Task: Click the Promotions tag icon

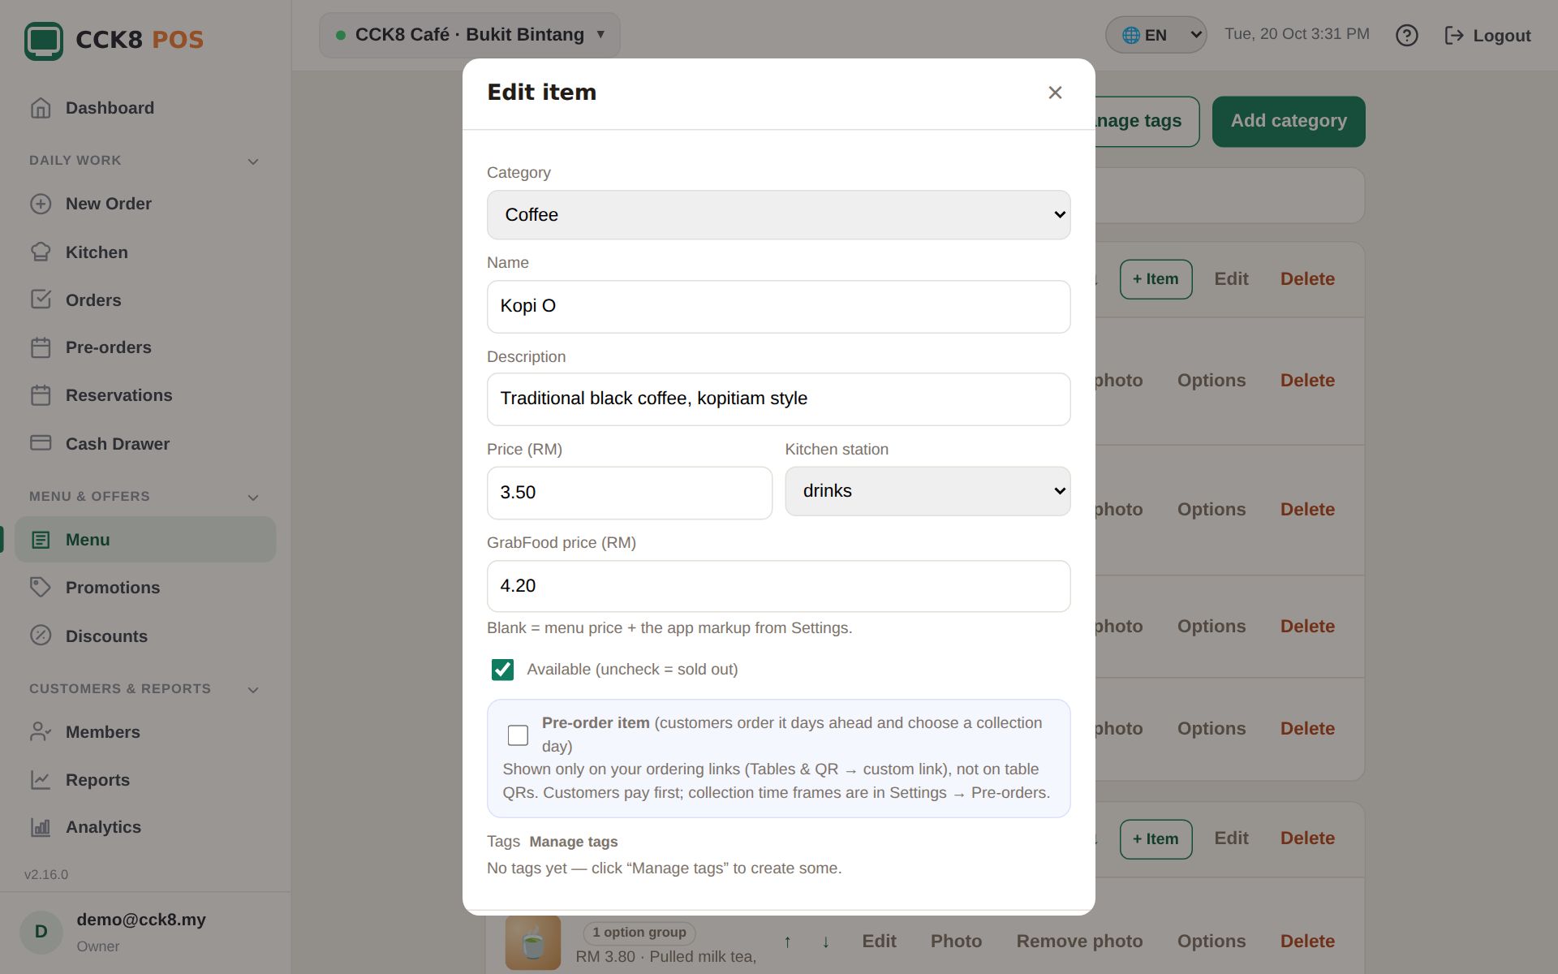Action: click(x=41, y=587)
